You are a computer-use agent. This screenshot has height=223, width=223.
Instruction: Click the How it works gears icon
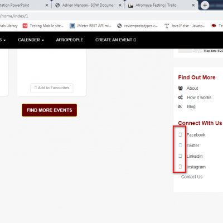(181, 98)
